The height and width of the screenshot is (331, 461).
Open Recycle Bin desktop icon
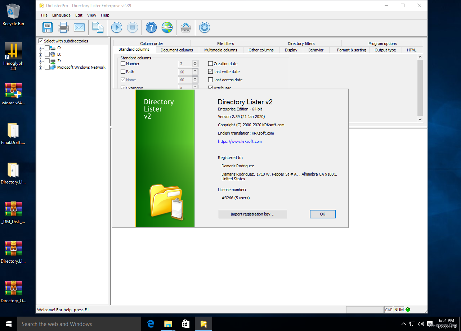(13, 15)
